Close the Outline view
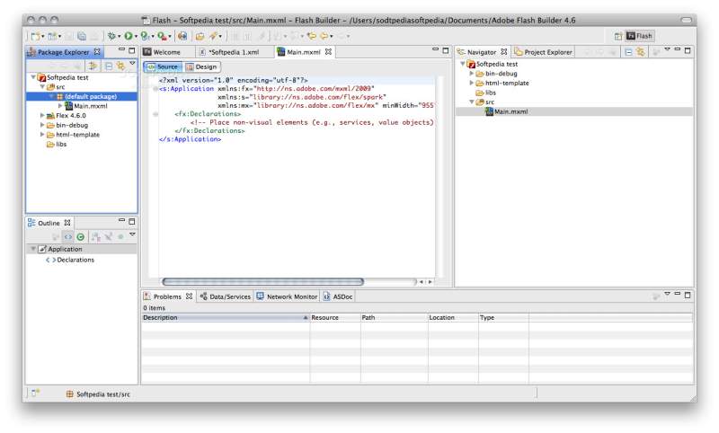Viewport: 719px width, 433px height. click(67, 223)
